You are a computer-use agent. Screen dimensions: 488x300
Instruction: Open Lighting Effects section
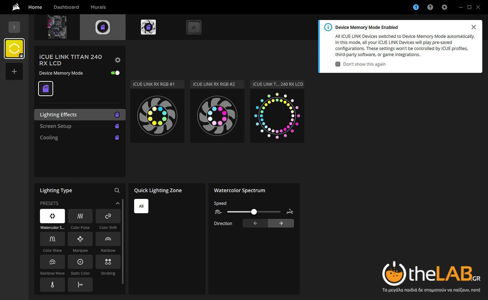80,115
